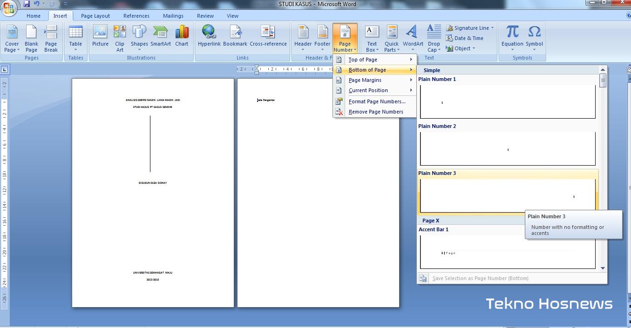The height and width of the screenshot is (328, 631).
Task: Open the Clip Art pane
Action: pos(120,37)
